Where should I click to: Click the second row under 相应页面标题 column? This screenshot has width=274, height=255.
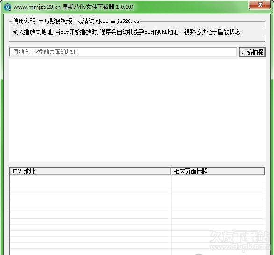(218, 185)
